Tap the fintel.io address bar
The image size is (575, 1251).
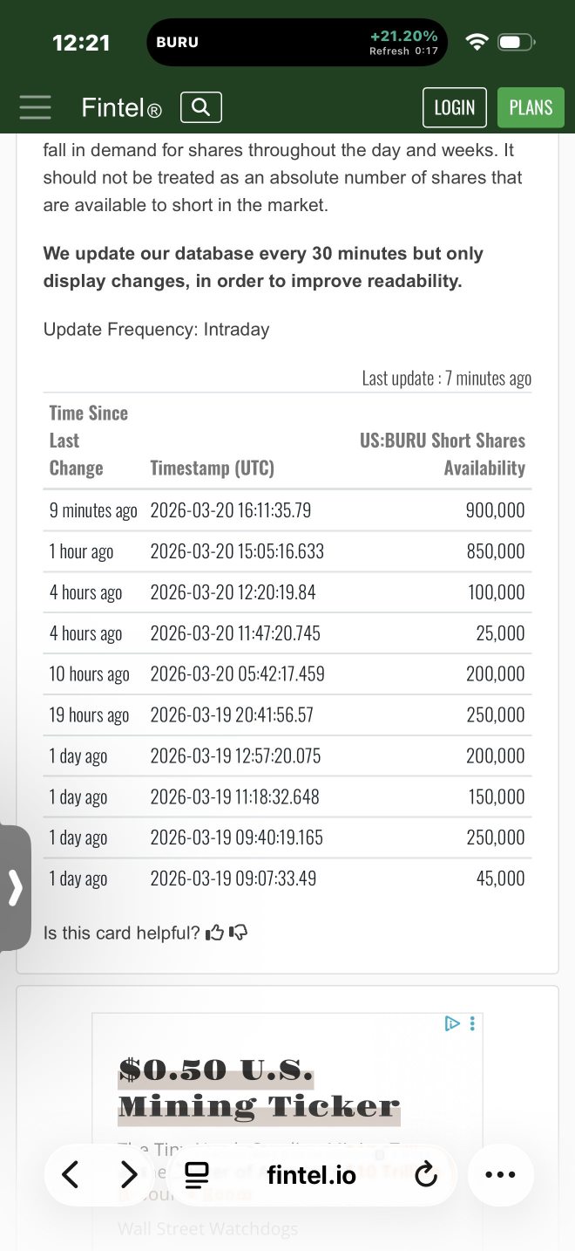click(311, 1175)
